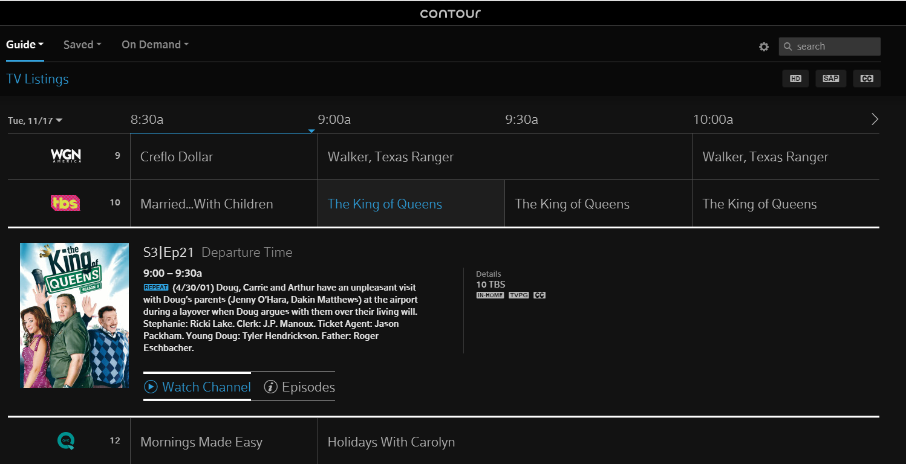This screenshot has width=906, height=464.
Task: Watch Channel for The King of Queens
Action: pyautogui.click(x=197, y=387)
